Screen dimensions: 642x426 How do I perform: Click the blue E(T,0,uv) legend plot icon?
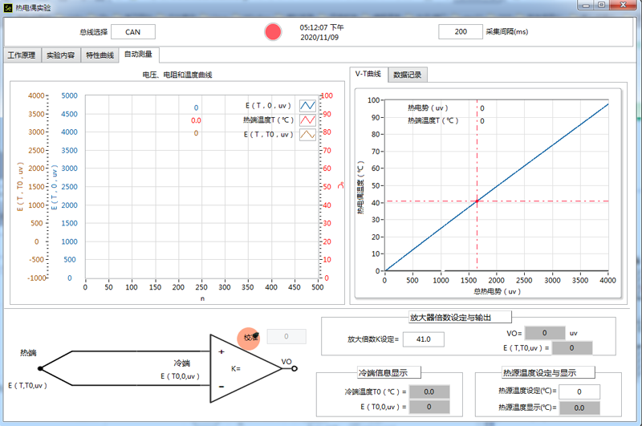point(307,105)
